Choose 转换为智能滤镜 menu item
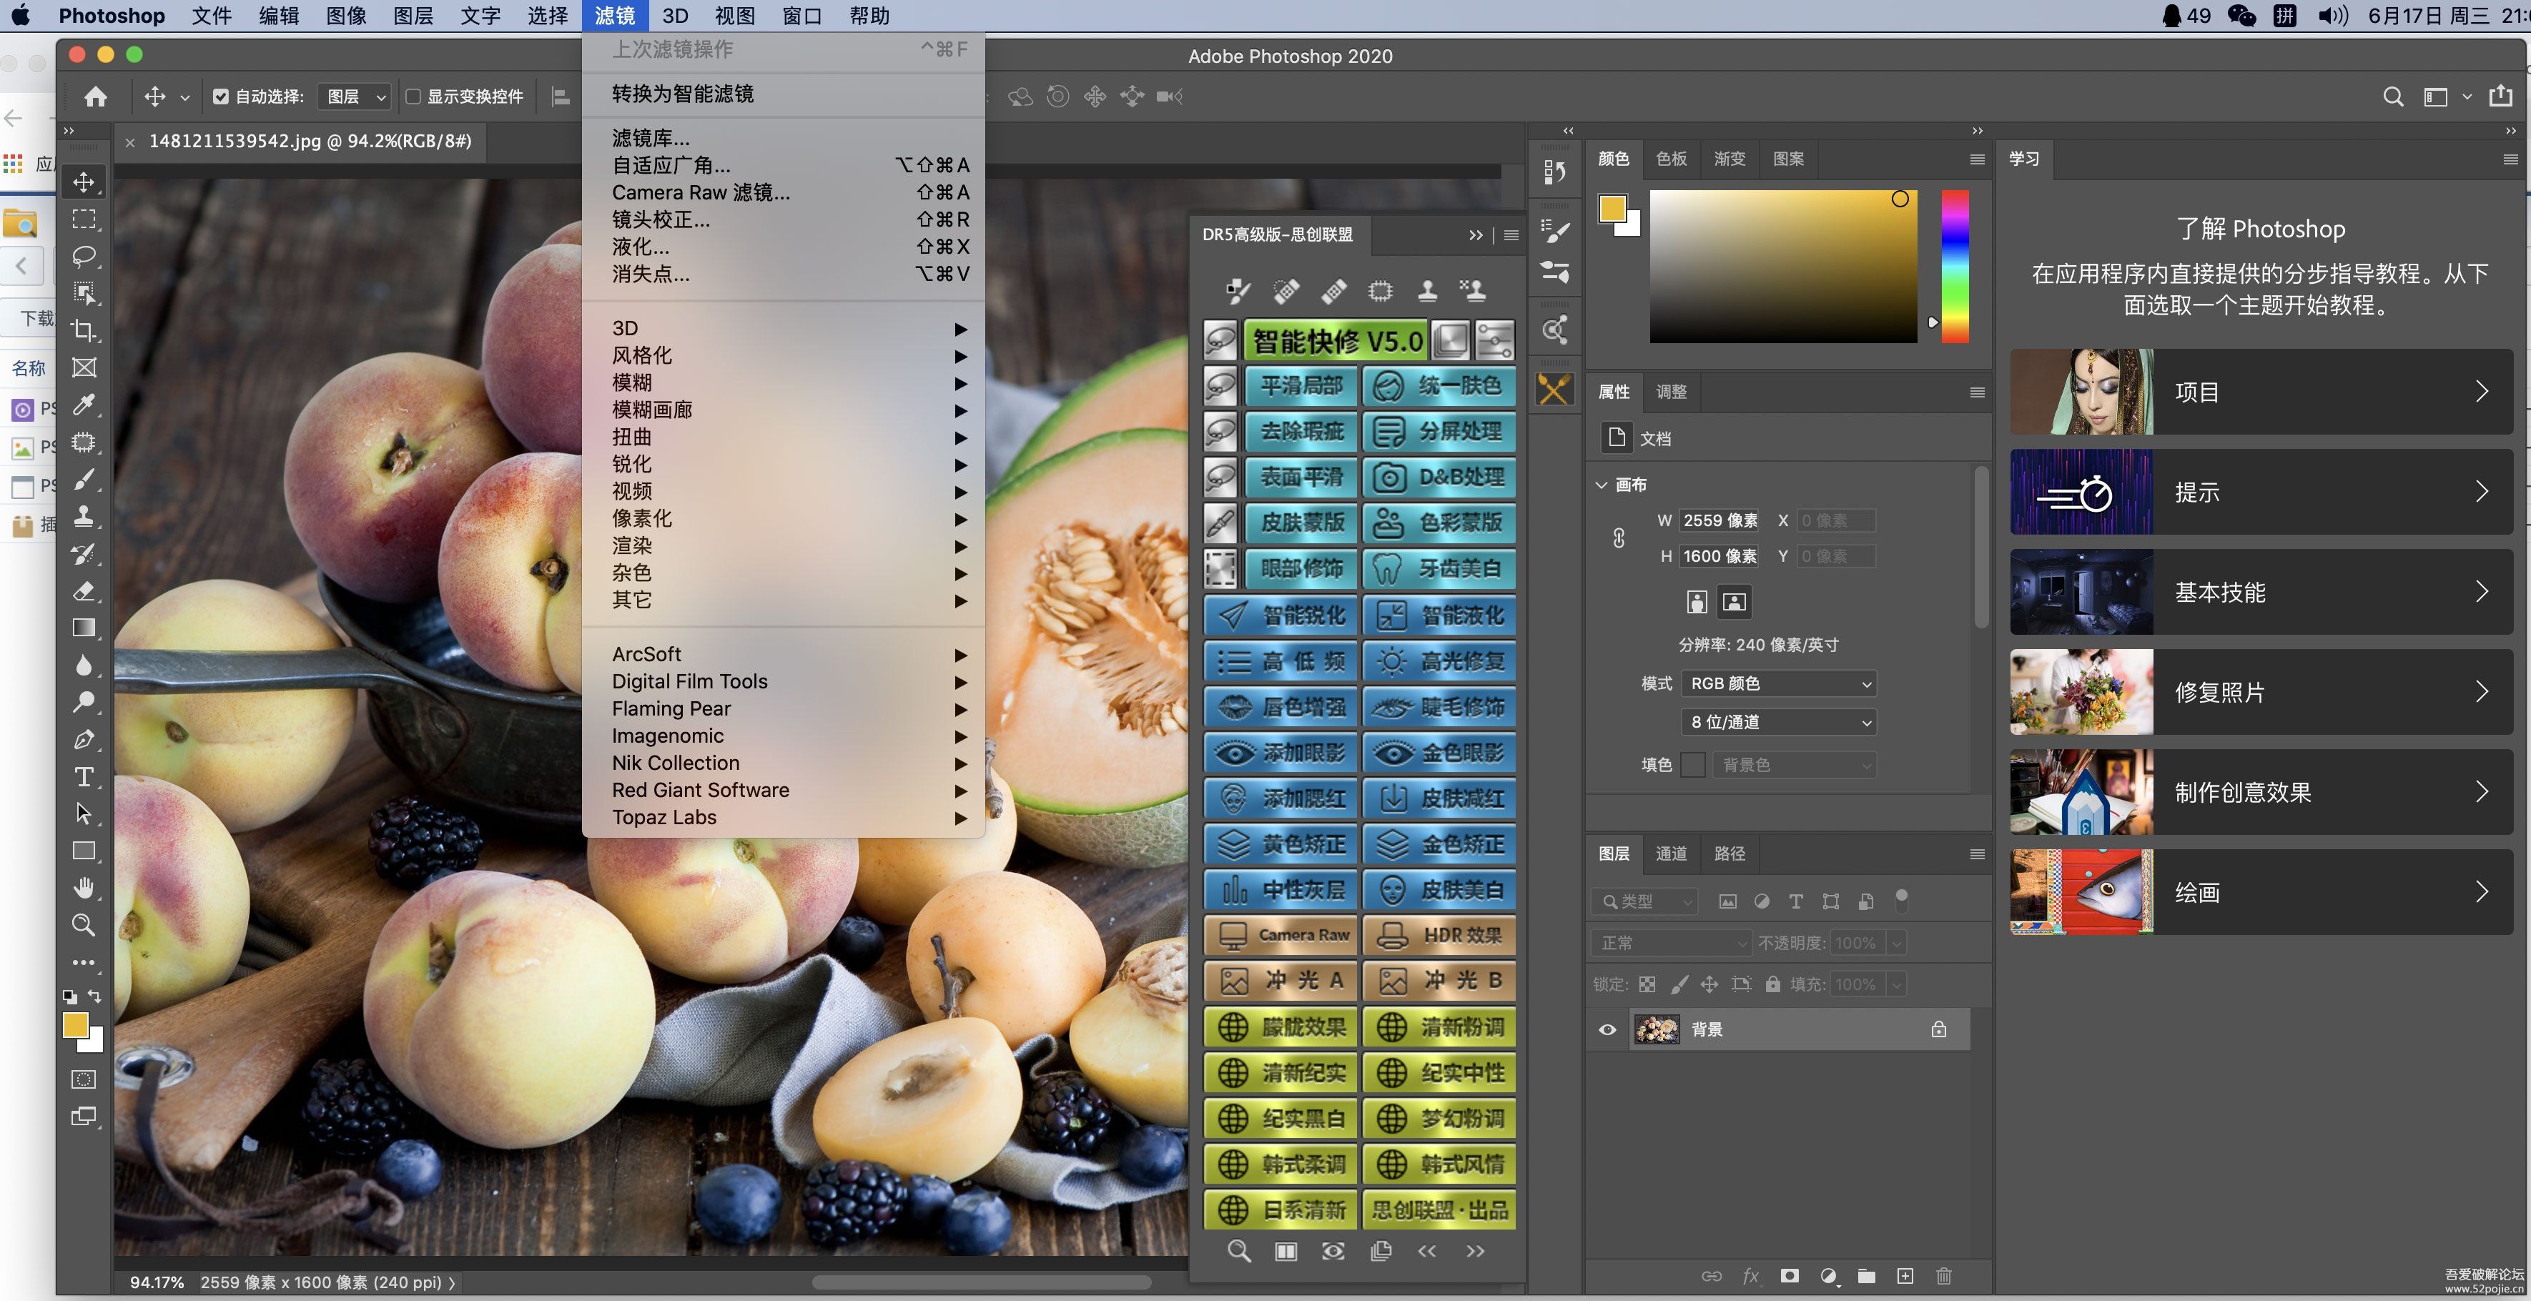 (x=784, y=94)
